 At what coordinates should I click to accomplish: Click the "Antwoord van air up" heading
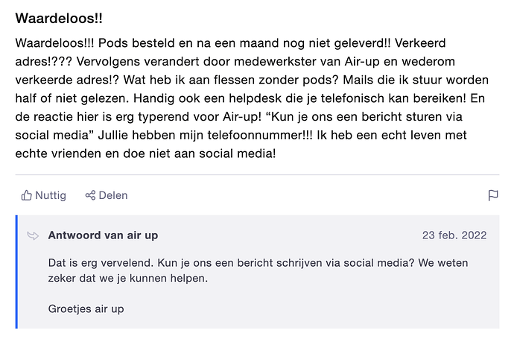[103, 235]
